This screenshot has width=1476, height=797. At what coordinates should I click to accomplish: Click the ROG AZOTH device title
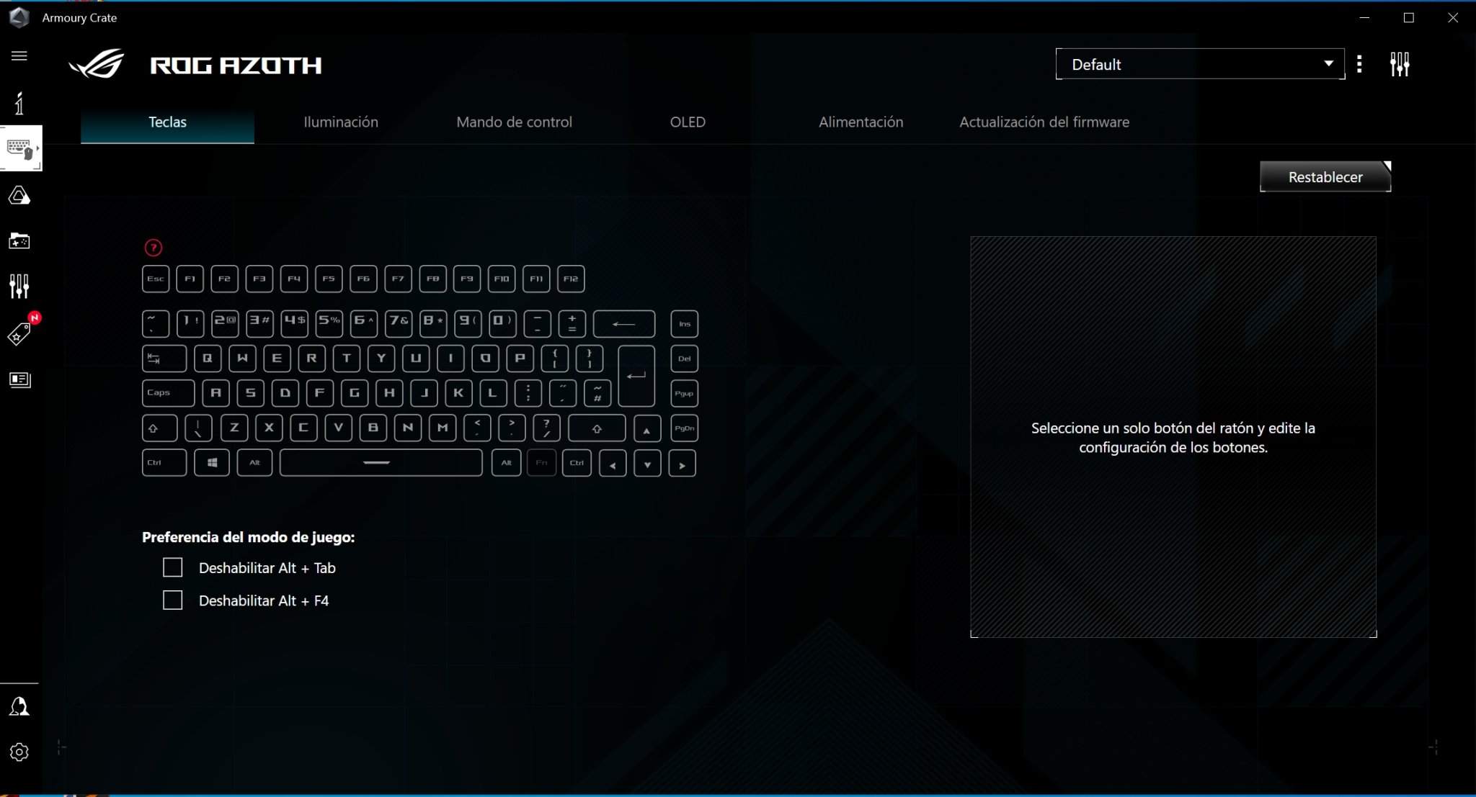[236, 66]
